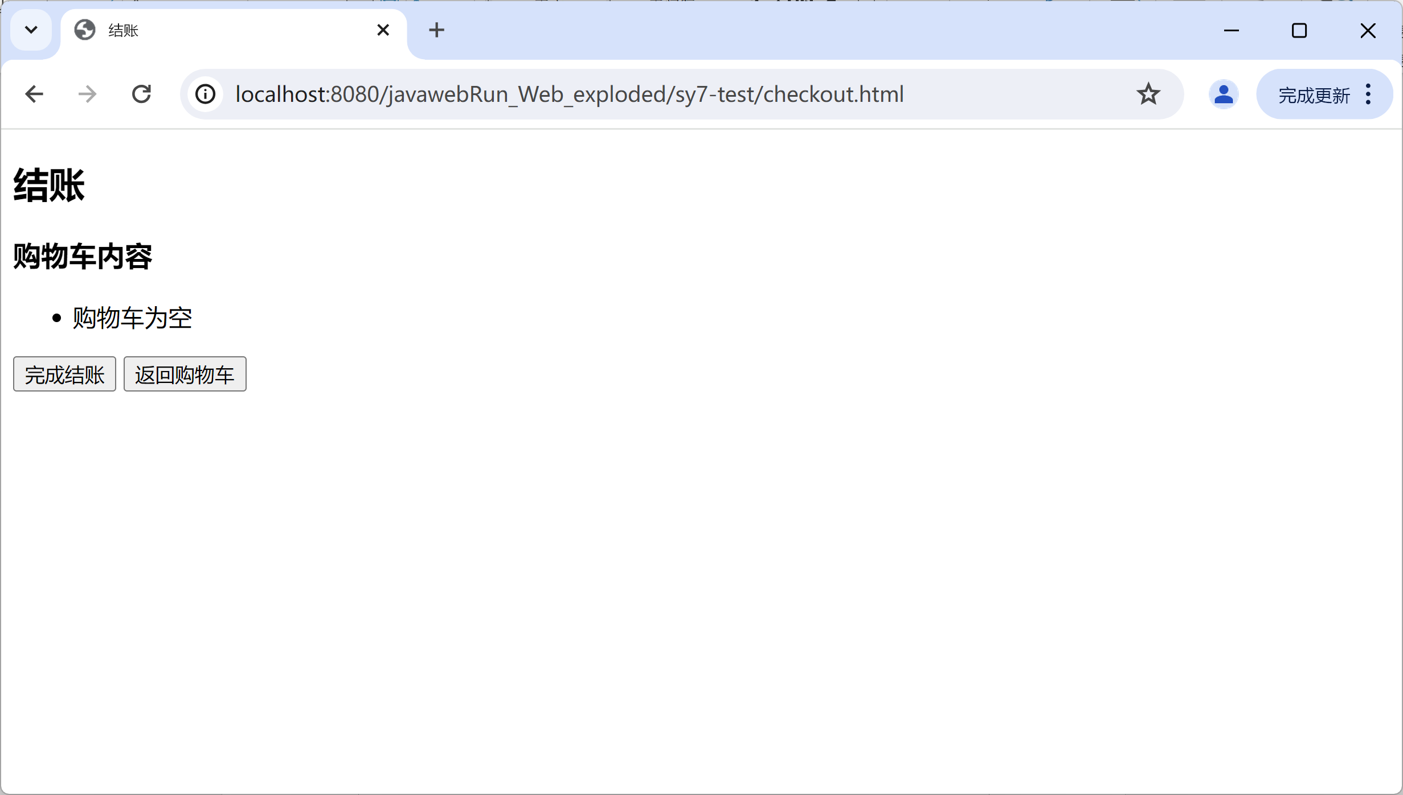Click the 完成更新 update button

coord(1314,95)
